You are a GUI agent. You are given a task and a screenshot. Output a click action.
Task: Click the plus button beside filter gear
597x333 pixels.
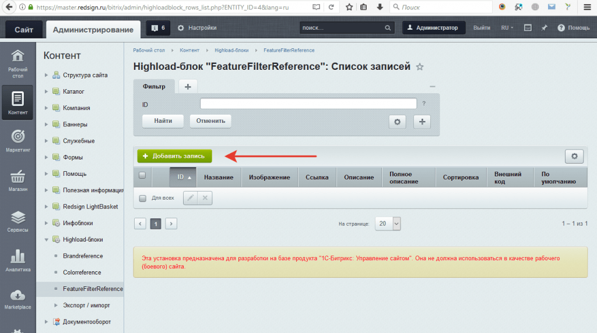(422, 122)
